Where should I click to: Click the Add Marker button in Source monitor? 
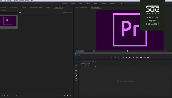click(112, 57)
